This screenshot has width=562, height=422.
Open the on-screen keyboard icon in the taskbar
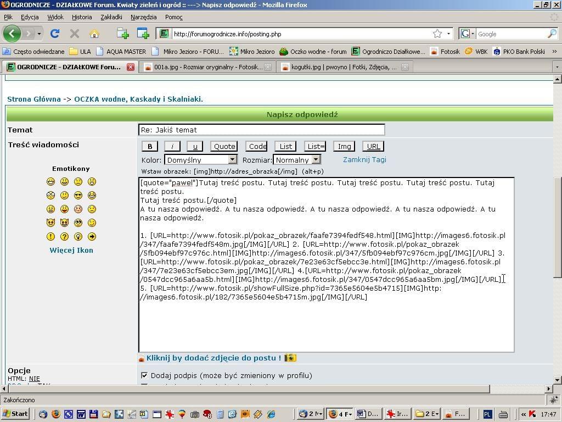[x=503, y=414]
